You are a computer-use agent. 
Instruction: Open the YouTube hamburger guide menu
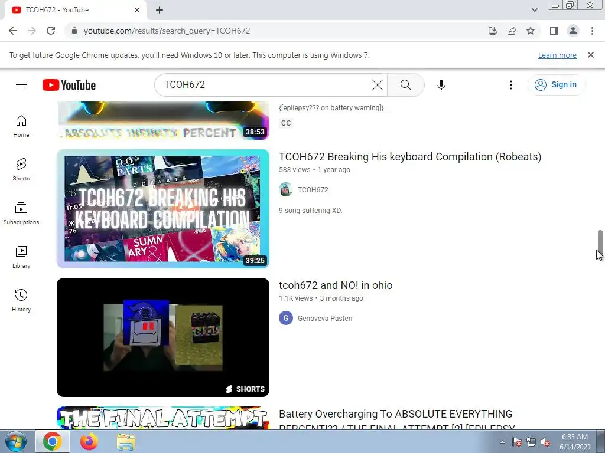[21, 85]
